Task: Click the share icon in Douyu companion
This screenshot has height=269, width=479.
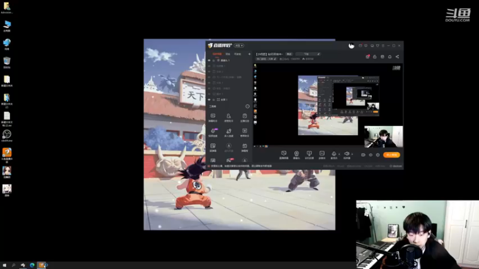Action: click(398, 57)
